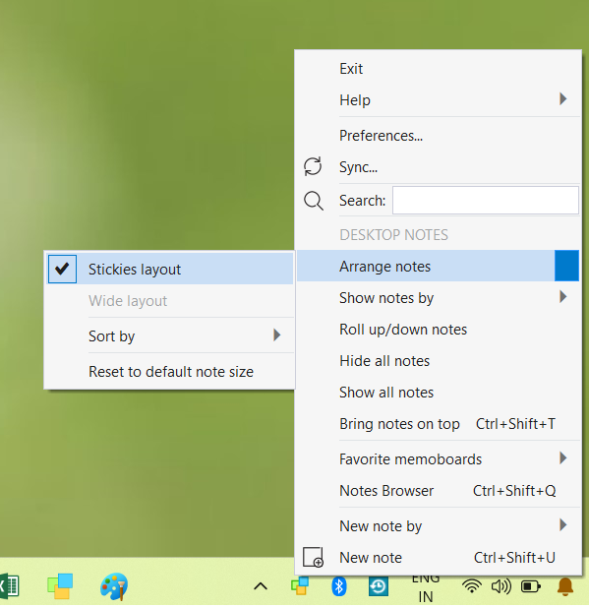Click the battery status tray icon
589x608 pixels.
tap(530, 586)
